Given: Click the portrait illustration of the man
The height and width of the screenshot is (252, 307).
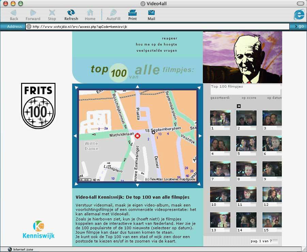Looking at the screenshot, I should click(242, 57).
